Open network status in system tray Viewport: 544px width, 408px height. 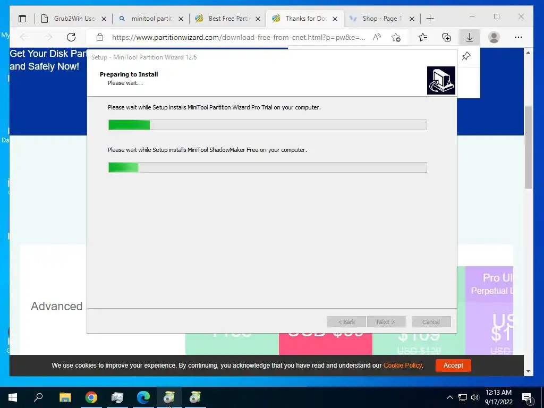point(463,397)
